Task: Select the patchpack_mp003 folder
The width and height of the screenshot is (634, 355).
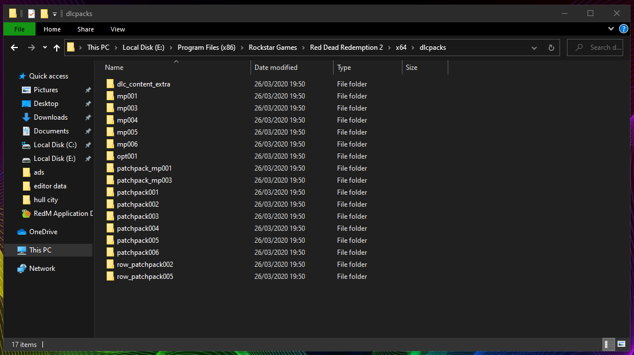Action: pos(144,180)
